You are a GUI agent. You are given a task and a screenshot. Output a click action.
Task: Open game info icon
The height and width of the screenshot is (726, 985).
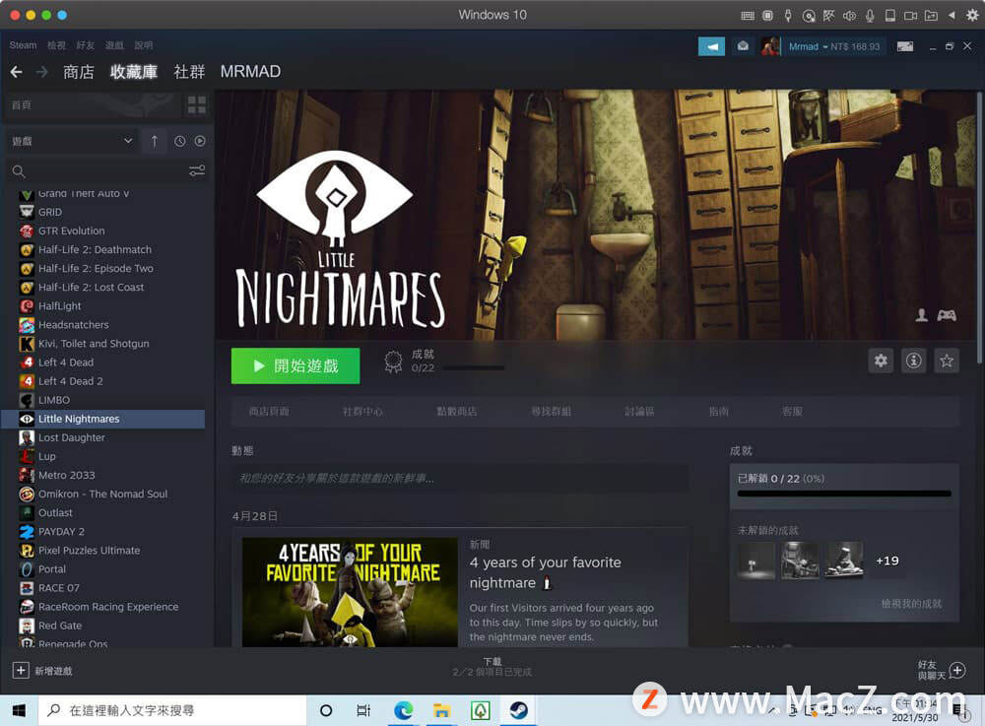click(913, 361)
